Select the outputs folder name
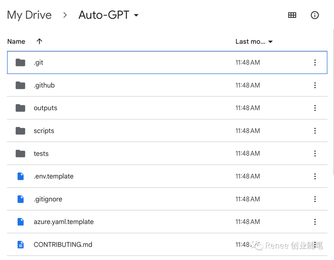Screen dimensions: 334x260 pos(45,108)
